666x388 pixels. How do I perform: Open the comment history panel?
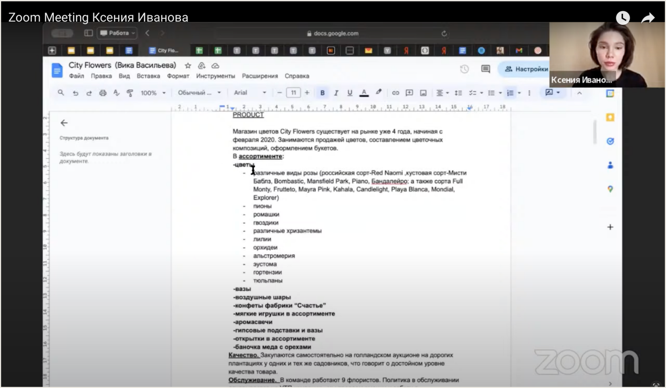point(486,69)
